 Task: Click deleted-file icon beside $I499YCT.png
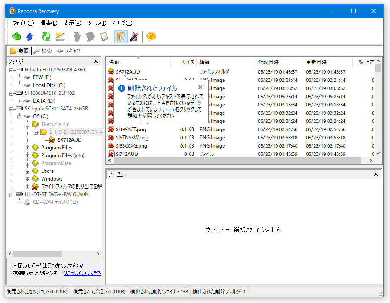[x=111, y=129]
